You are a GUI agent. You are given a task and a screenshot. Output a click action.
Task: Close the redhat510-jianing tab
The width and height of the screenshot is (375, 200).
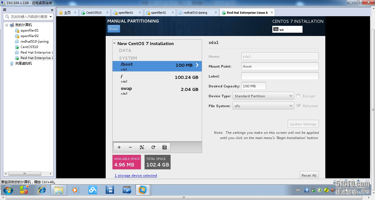pos(216,12)
